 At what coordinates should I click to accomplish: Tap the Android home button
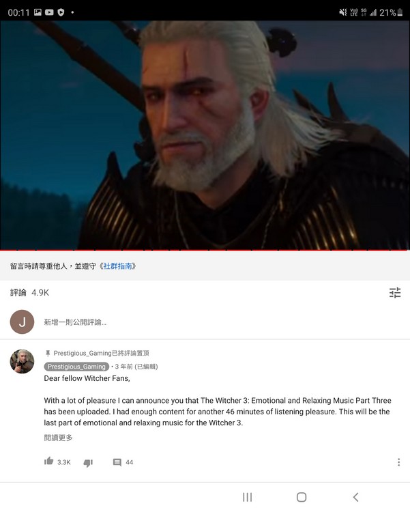[302, 497]
